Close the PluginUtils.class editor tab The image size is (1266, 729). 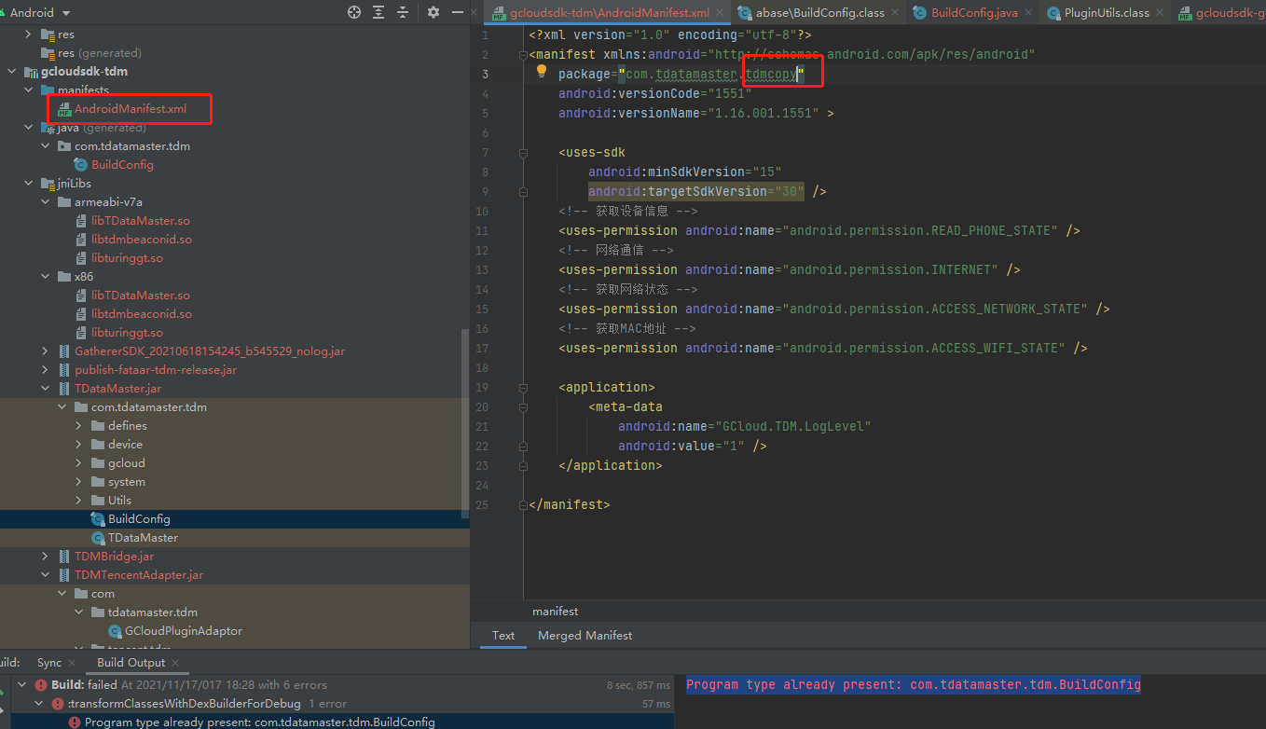tap(1160, 13)
